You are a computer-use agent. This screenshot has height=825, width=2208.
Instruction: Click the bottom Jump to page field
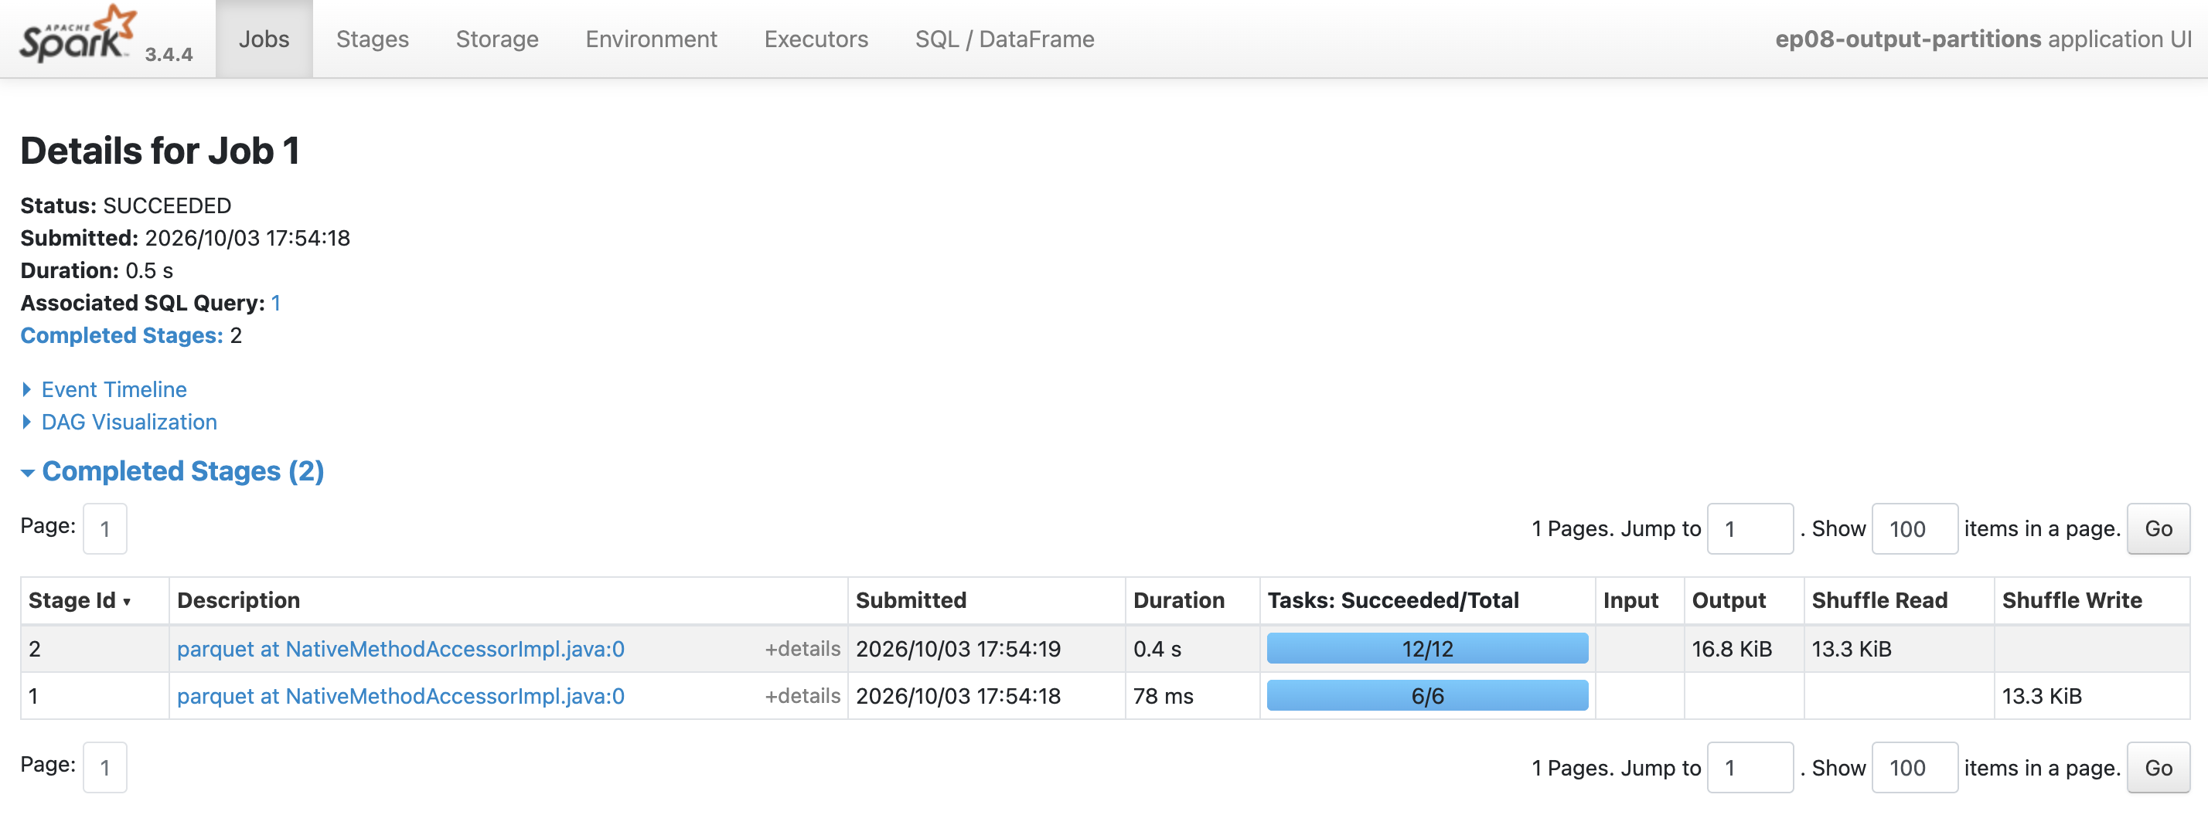(1750, 769)
